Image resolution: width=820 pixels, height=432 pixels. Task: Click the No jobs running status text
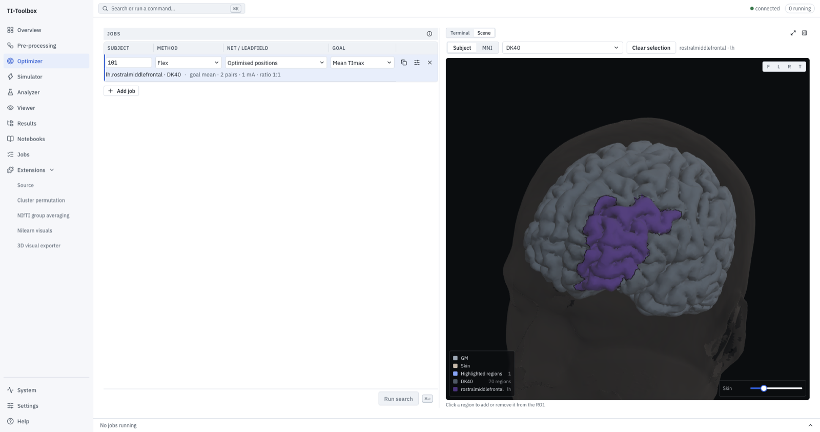pos(118,425)
